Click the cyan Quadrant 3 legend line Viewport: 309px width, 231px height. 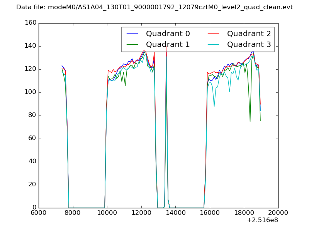214,44
